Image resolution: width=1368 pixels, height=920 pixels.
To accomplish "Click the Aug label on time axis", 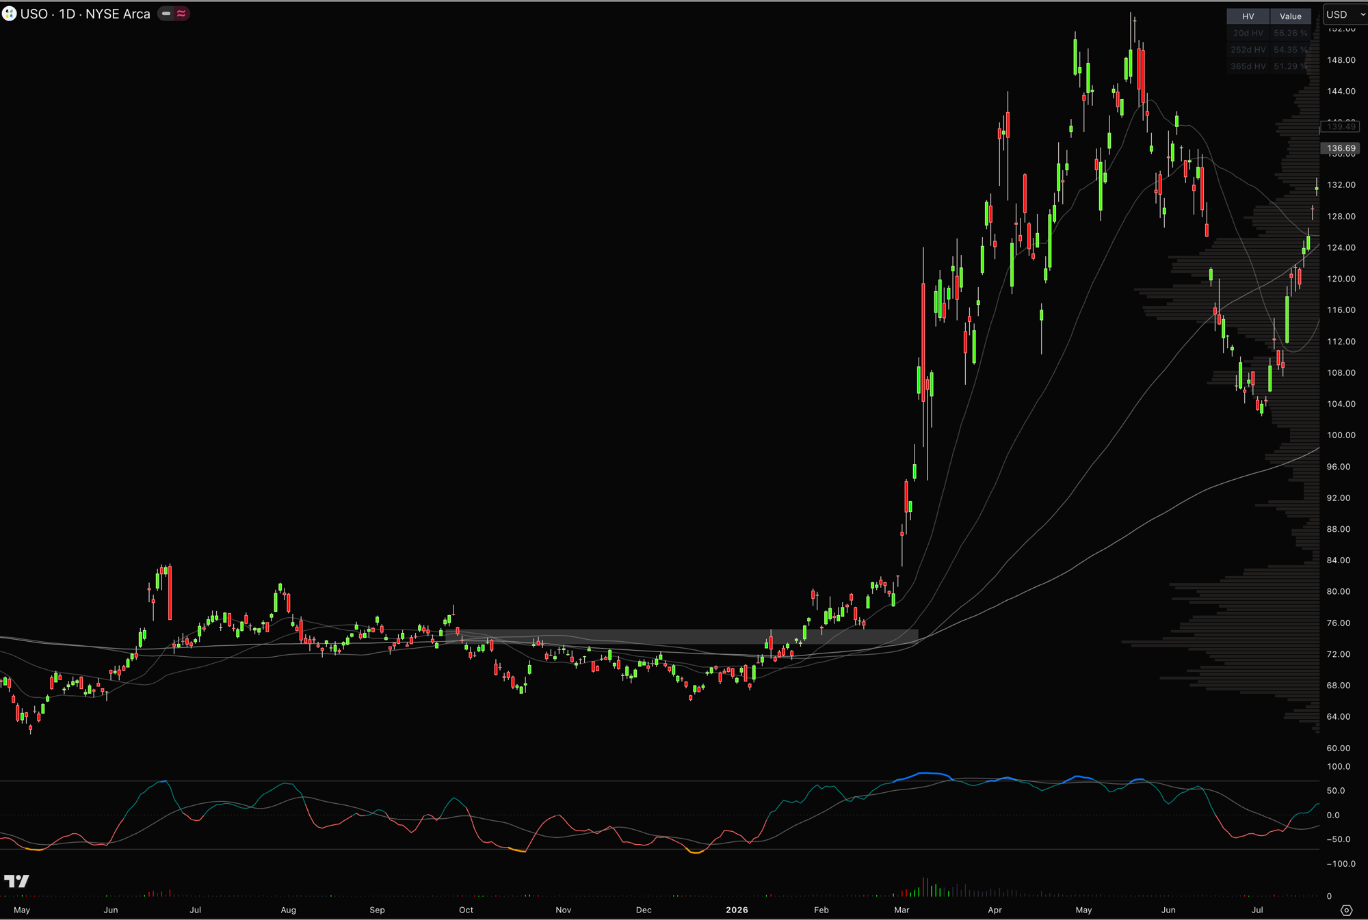I will tap(288, 910).
